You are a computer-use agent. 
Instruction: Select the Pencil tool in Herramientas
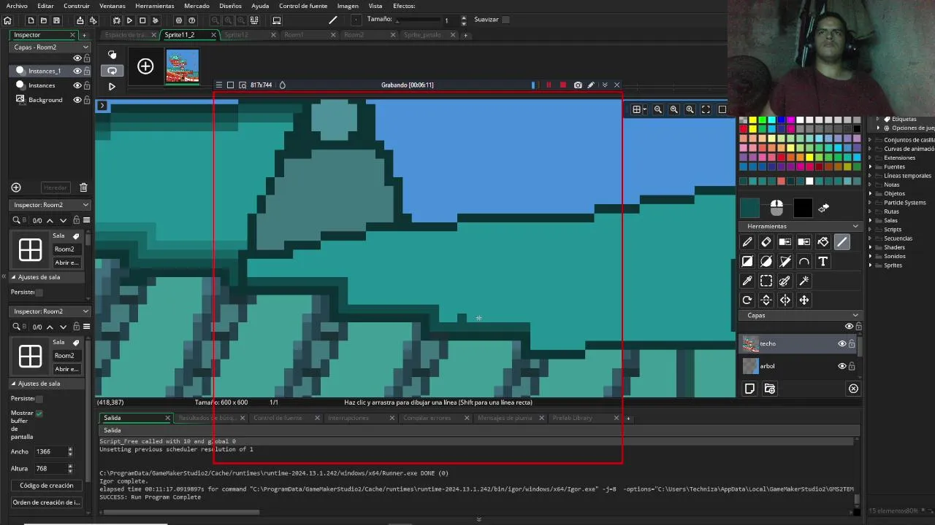[x=747, y=242]
